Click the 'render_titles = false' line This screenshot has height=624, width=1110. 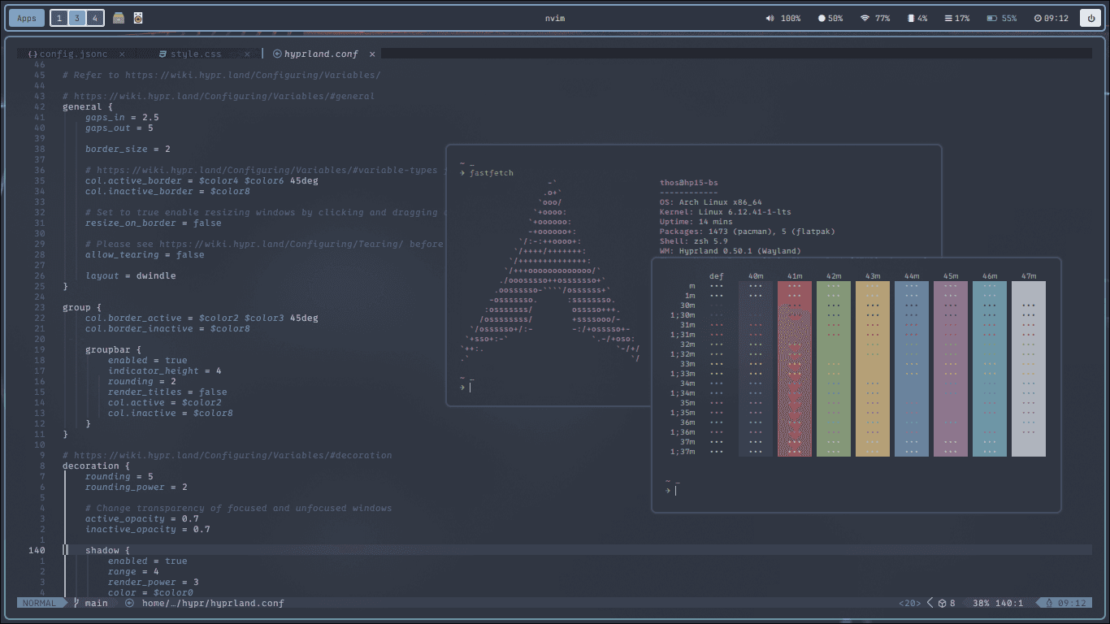pyautogui.click(x=167, y=392)
